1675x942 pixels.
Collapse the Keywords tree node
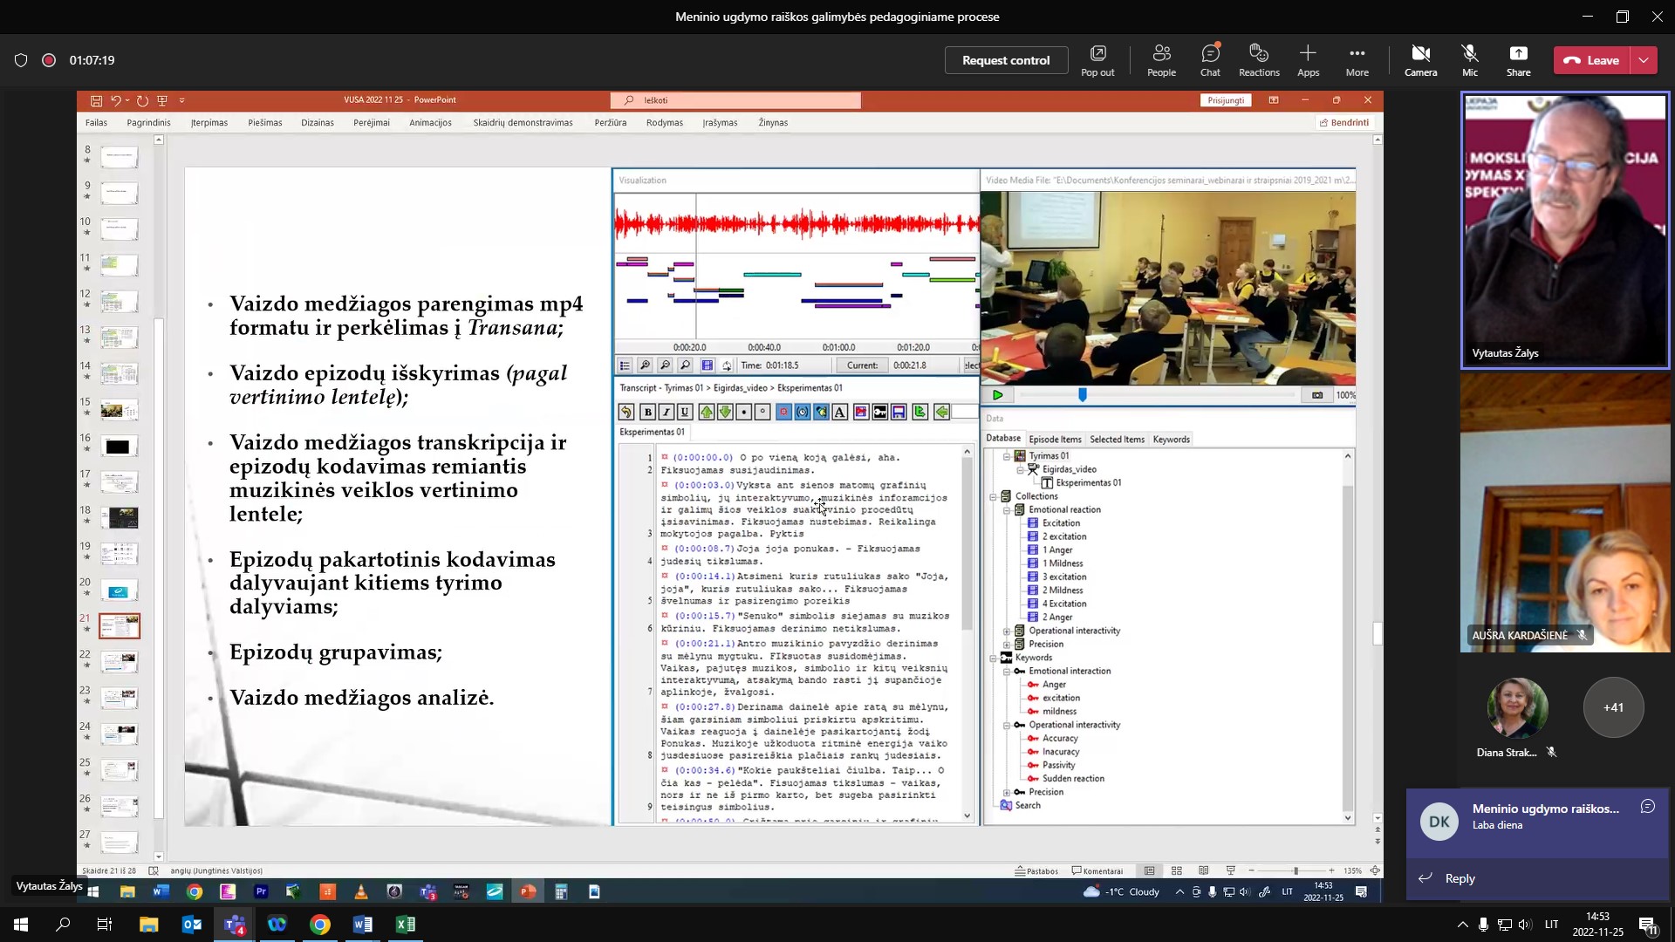(x=993, y=658)
